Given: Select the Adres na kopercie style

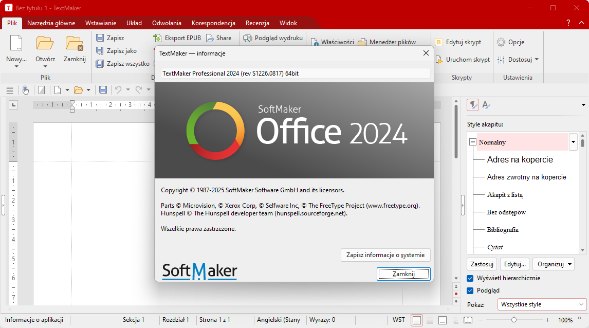Looking at the screenshot, I should pyautogui.click(x=520, y=160).
